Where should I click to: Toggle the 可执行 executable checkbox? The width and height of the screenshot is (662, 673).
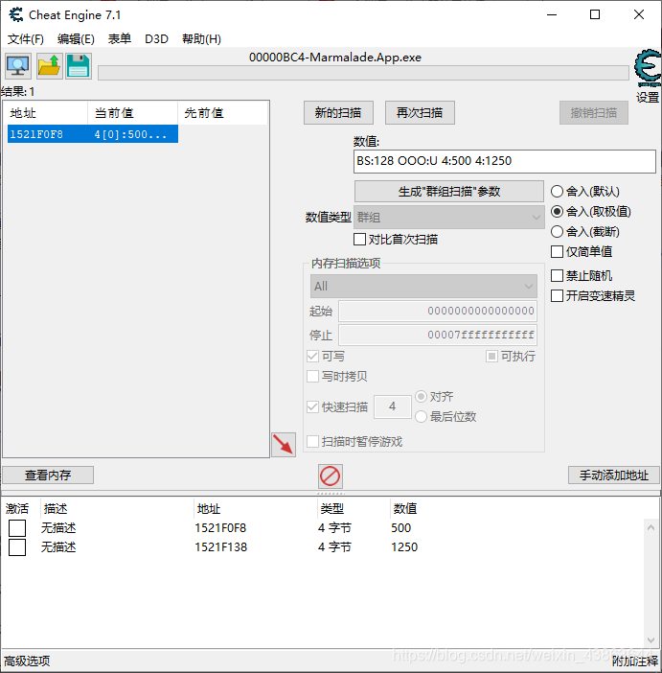tap(511, 357)
